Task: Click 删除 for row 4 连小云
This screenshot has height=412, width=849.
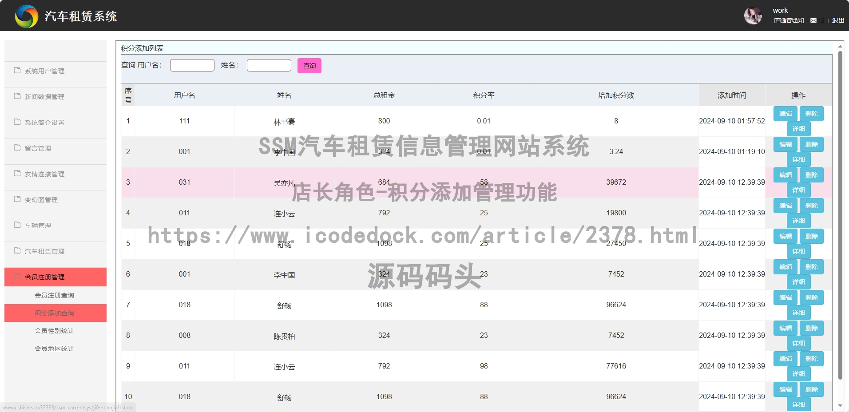Action: pos(812,206)
